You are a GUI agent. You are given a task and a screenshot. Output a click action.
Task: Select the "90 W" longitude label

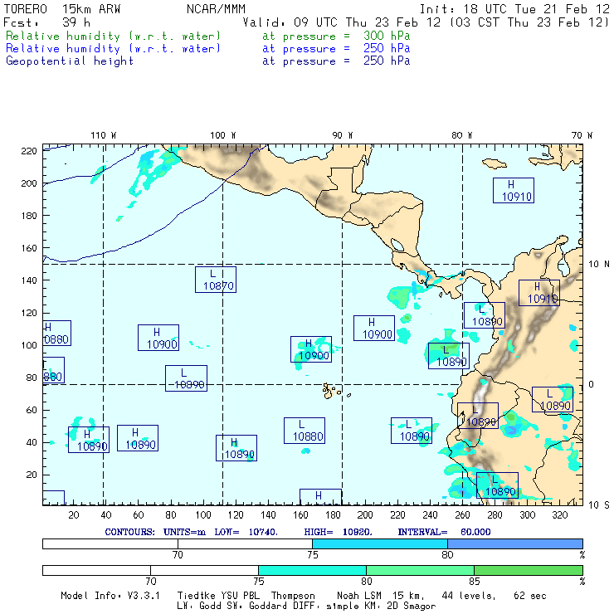(342, 135)
